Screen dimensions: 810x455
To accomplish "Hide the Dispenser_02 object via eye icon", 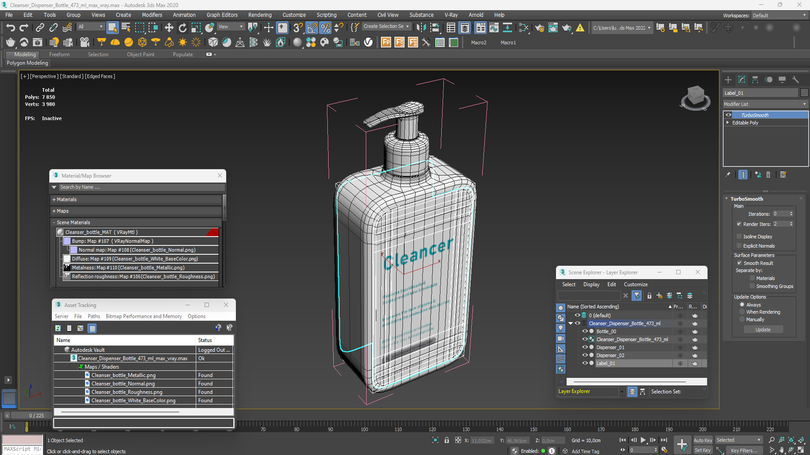I will pyautogui.click(x=585, y=355).
